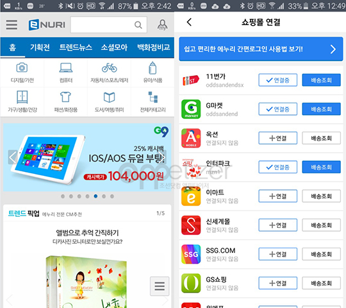Go back using the left chevron on 쇼핑몰 연결

(189, 22)
